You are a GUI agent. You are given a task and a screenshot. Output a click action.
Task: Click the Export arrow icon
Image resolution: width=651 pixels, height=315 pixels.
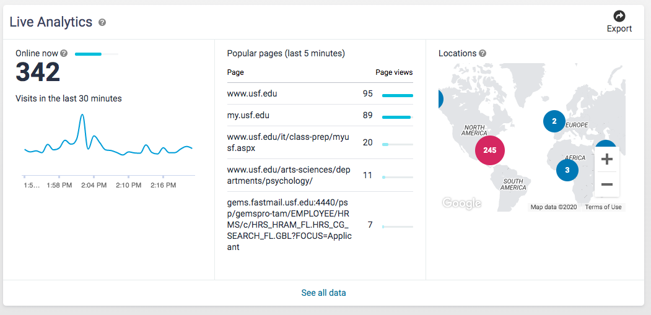(619, 16)
